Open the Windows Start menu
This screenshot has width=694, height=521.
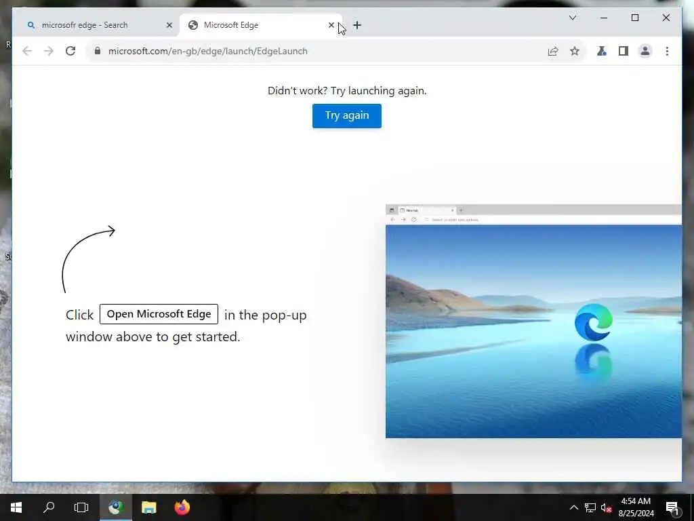(x=16, y=507)
